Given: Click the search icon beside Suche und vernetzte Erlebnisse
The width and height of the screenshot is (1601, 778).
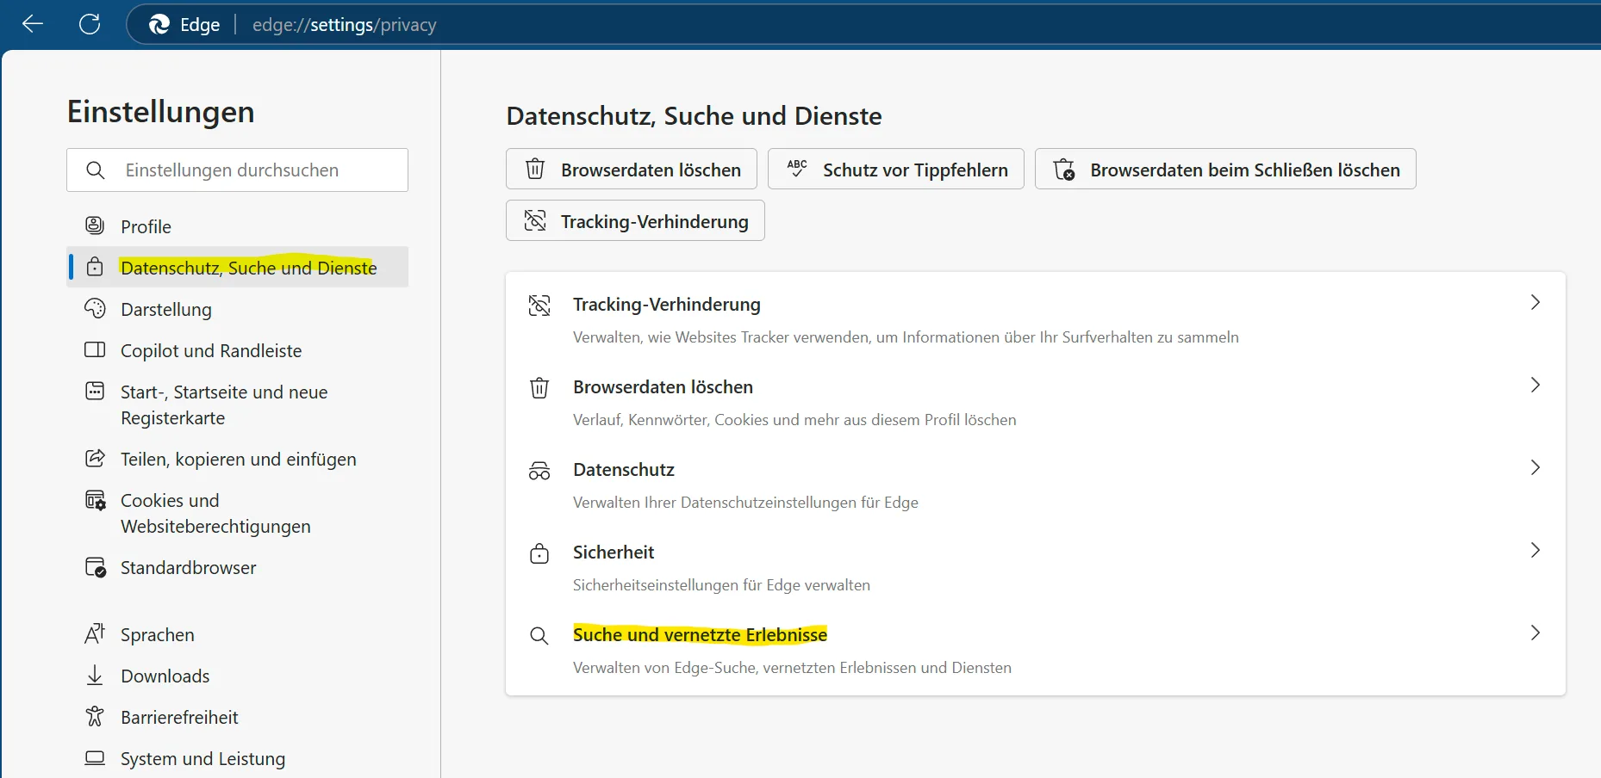Looking at the screenshot, I should (539, 635).
